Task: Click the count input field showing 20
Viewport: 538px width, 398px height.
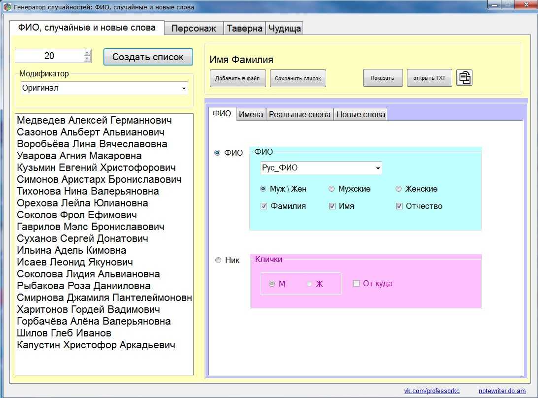Action: point(49,56)
